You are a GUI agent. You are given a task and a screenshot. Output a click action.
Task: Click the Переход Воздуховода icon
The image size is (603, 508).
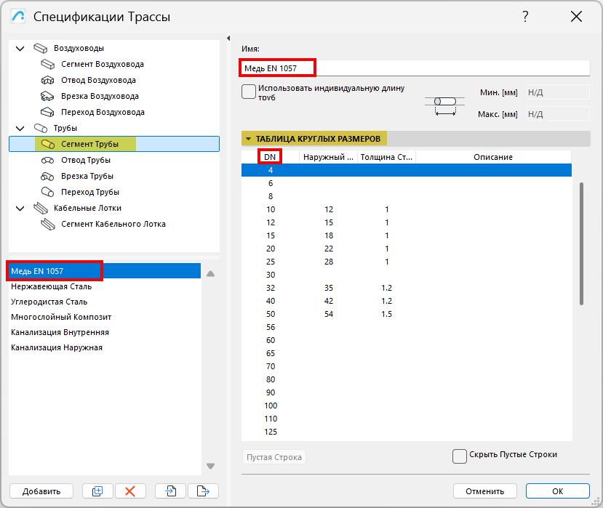[48, 112]
